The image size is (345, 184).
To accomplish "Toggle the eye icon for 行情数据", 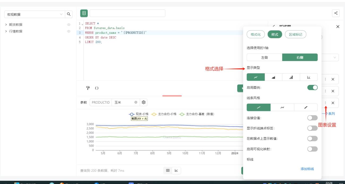I will coord(69,31).
